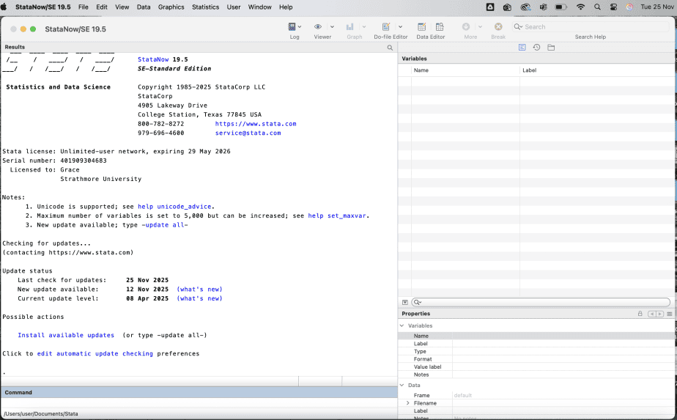Open what's new for 08 Apr 2025
The height and width of the screenshot is (420, 677).
click(x=199, y=298)
